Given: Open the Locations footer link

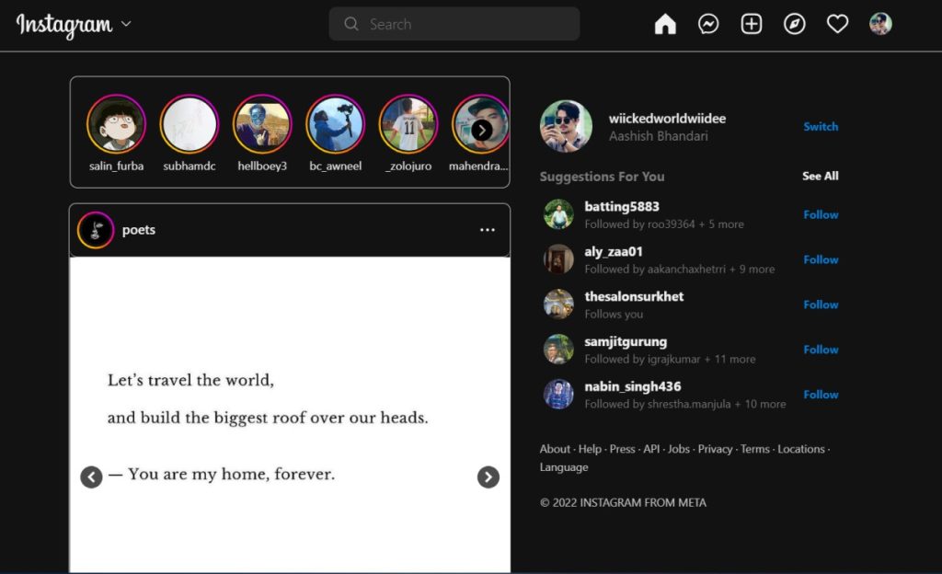Looking at the screenshot, I should pos(801,449).
